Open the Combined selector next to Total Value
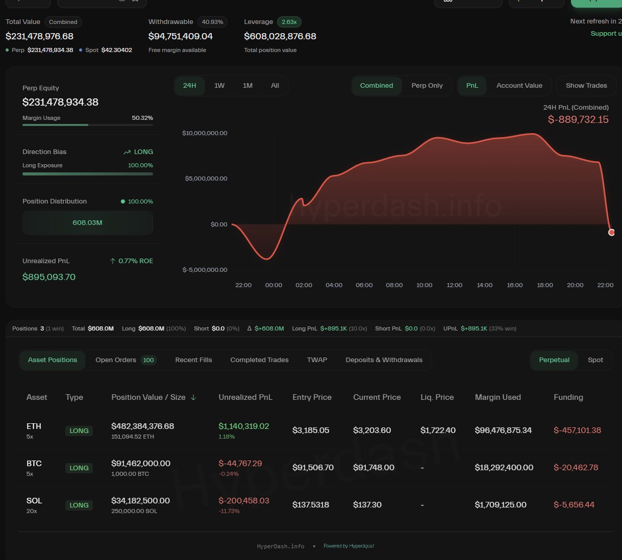 (63, 22)
